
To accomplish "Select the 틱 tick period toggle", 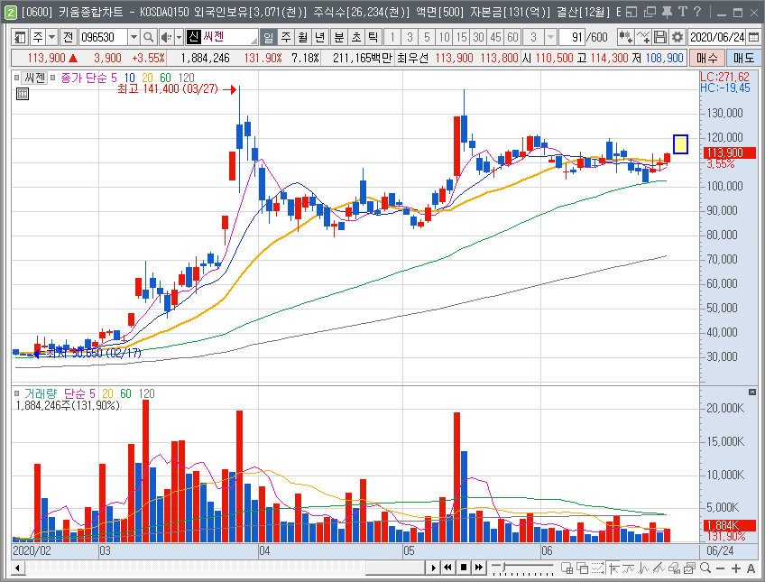I will [373, 37].
